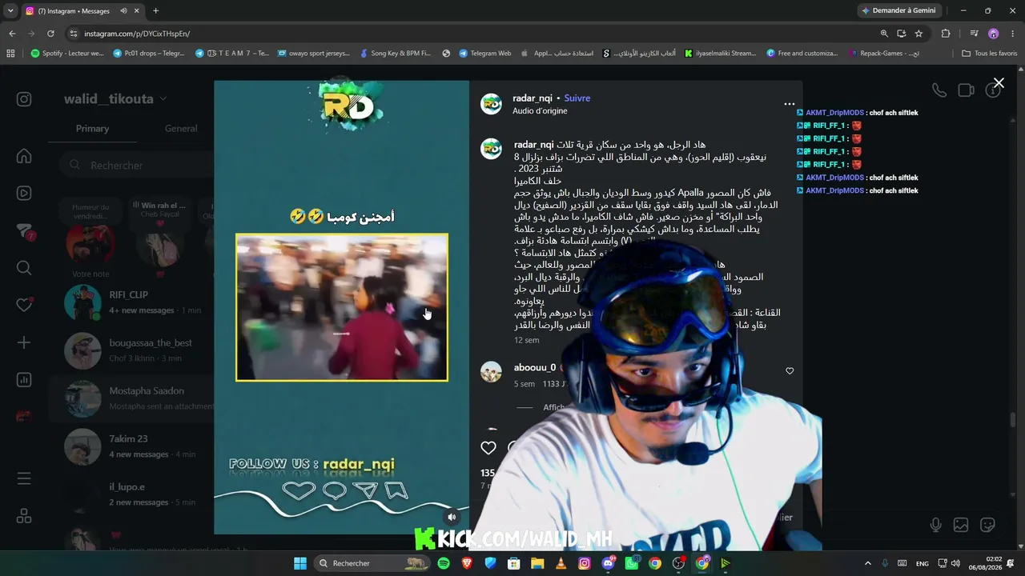
Task: Mute the reel audio
Action: point(452,517)
